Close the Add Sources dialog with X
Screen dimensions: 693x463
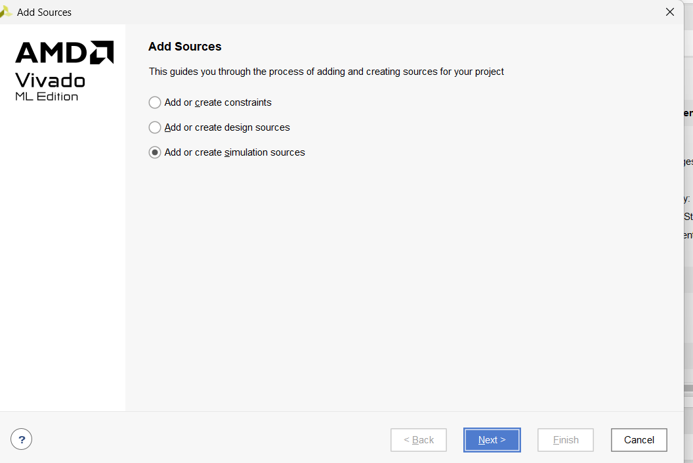(x=670, y=12)
